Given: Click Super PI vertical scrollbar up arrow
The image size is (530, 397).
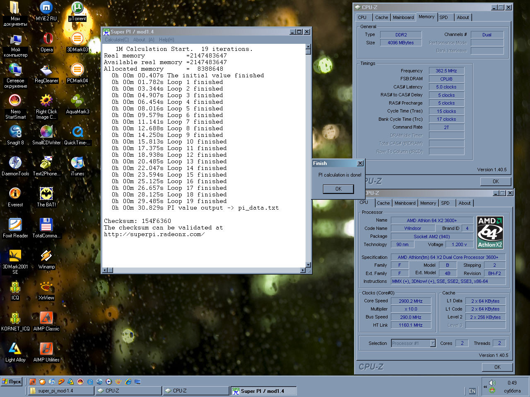Looking at the screenshot, I should [308, 46].
